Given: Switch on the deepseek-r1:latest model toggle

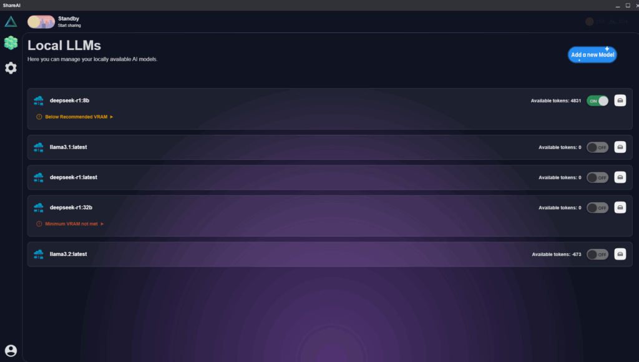Looking at the screenshot, I should pyautogui.click(x=597, y=177).
